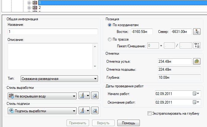207x127 pixels.
Task: Click the borehole icon of tree item 2
Action: 35,7
